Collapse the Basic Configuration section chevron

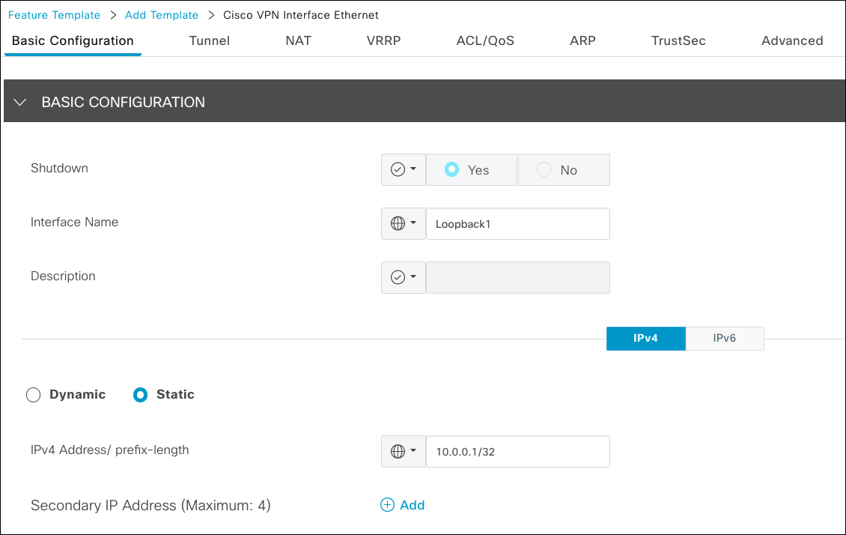click(20, 102)
